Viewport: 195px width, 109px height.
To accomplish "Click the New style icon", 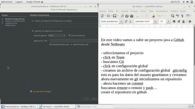I will (x=130, y=21).
